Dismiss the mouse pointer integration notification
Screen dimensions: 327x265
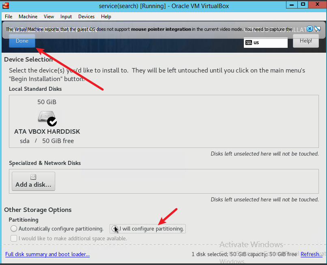pyautogui.click(x=310, y=29)
